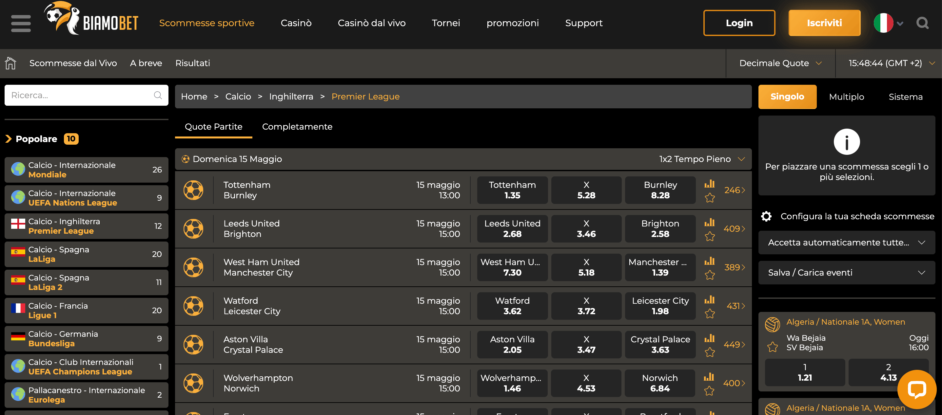
Task: Select odds 1.39 on Manchester City
Action: 660,267
